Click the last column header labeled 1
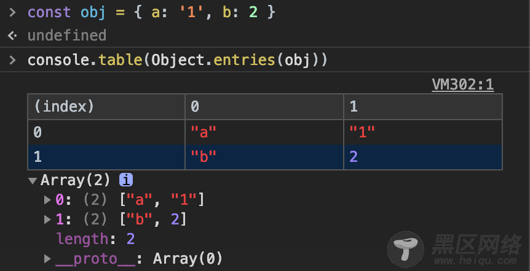Screen dimensions: 530x271 tap(422, 107)
